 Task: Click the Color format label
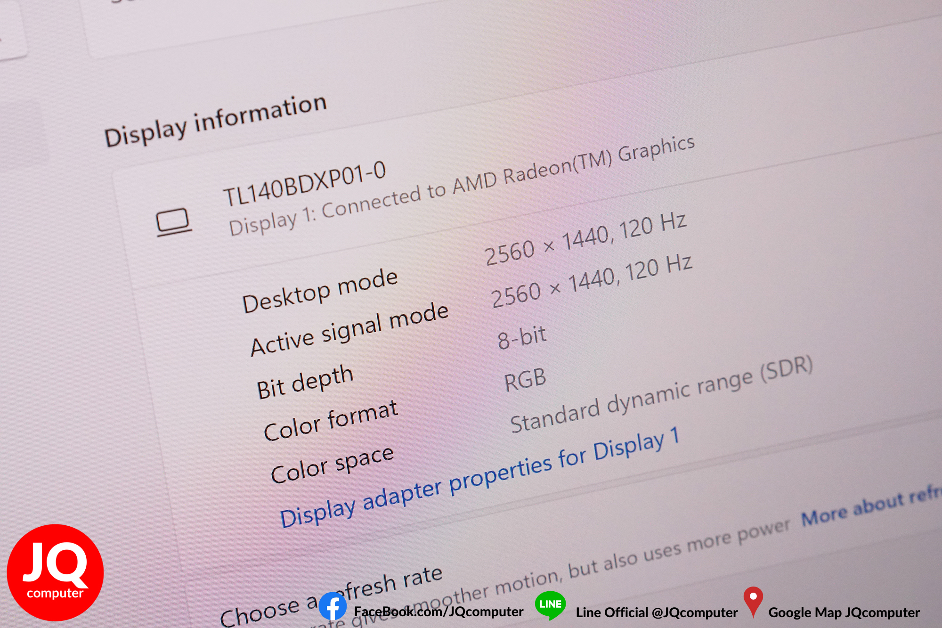coord(331,420)
